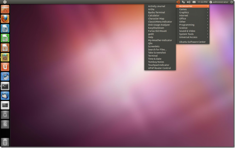Viewport: 235px width, 148px height.
Task: Open the power session indicator
Action: point(232,2)
